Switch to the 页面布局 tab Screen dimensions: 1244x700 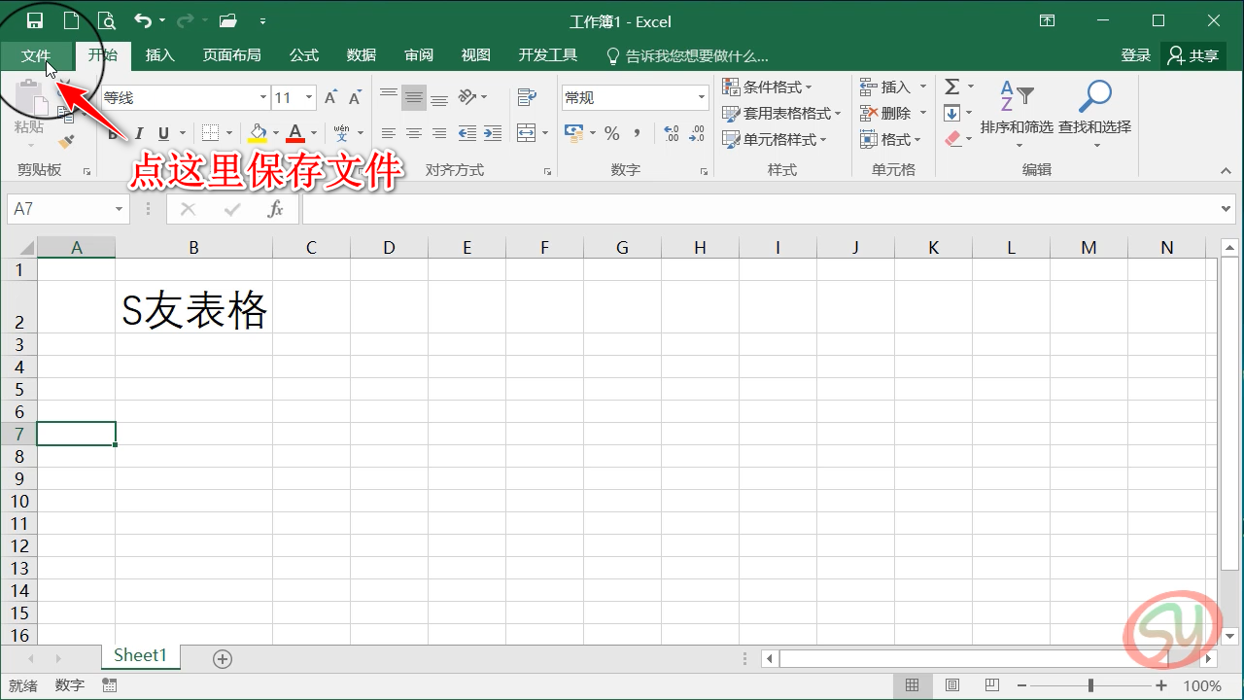[x=231, y=55]
